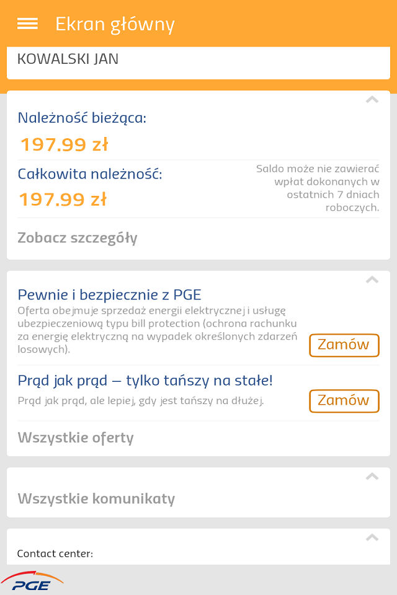View Wszystkie oferty
397x595 pixels.
pyautogui.click(x=76, y=438)
